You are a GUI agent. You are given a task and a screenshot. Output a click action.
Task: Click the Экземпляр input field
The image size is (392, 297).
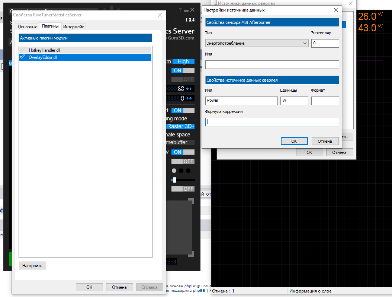pos(325,43)
